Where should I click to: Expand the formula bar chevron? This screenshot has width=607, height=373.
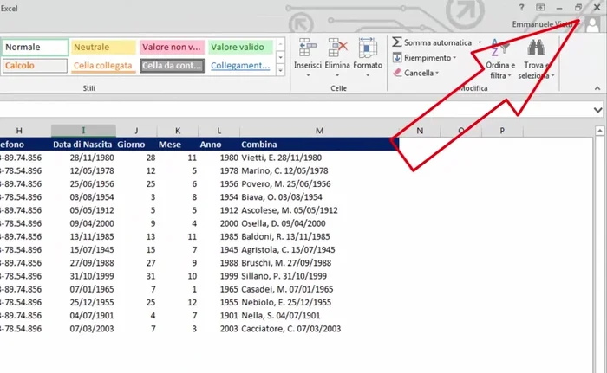[597, 110]
